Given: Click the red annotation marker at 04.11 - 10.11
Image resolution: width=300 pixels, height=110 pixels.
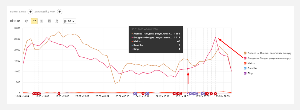Looking at the screenshot, I should (143, 93).
